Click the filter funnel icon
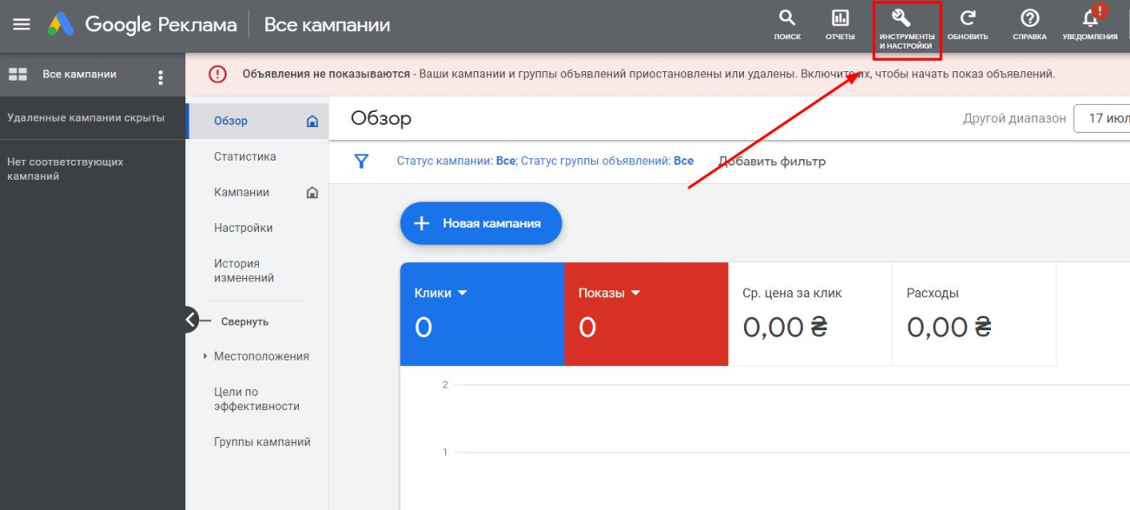The height and width of the screenshot is (510, 1130). (x=361, y=162)
